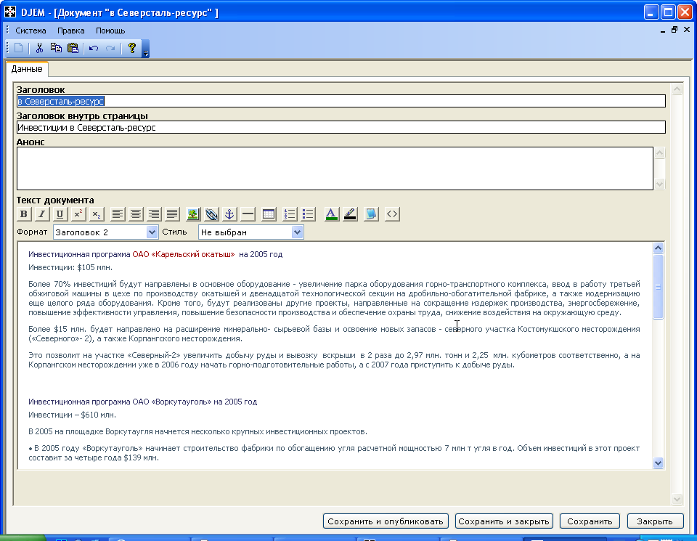This screenshot has width=697, height=541.
Task: Click the outer panel scroll-down arrow
Action: tap(677, 499)
